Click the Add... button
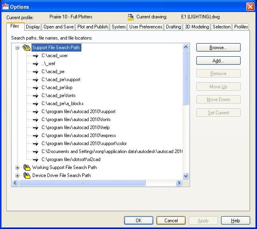The height and width of the screenshot is (229, 257). coord(218,61)
